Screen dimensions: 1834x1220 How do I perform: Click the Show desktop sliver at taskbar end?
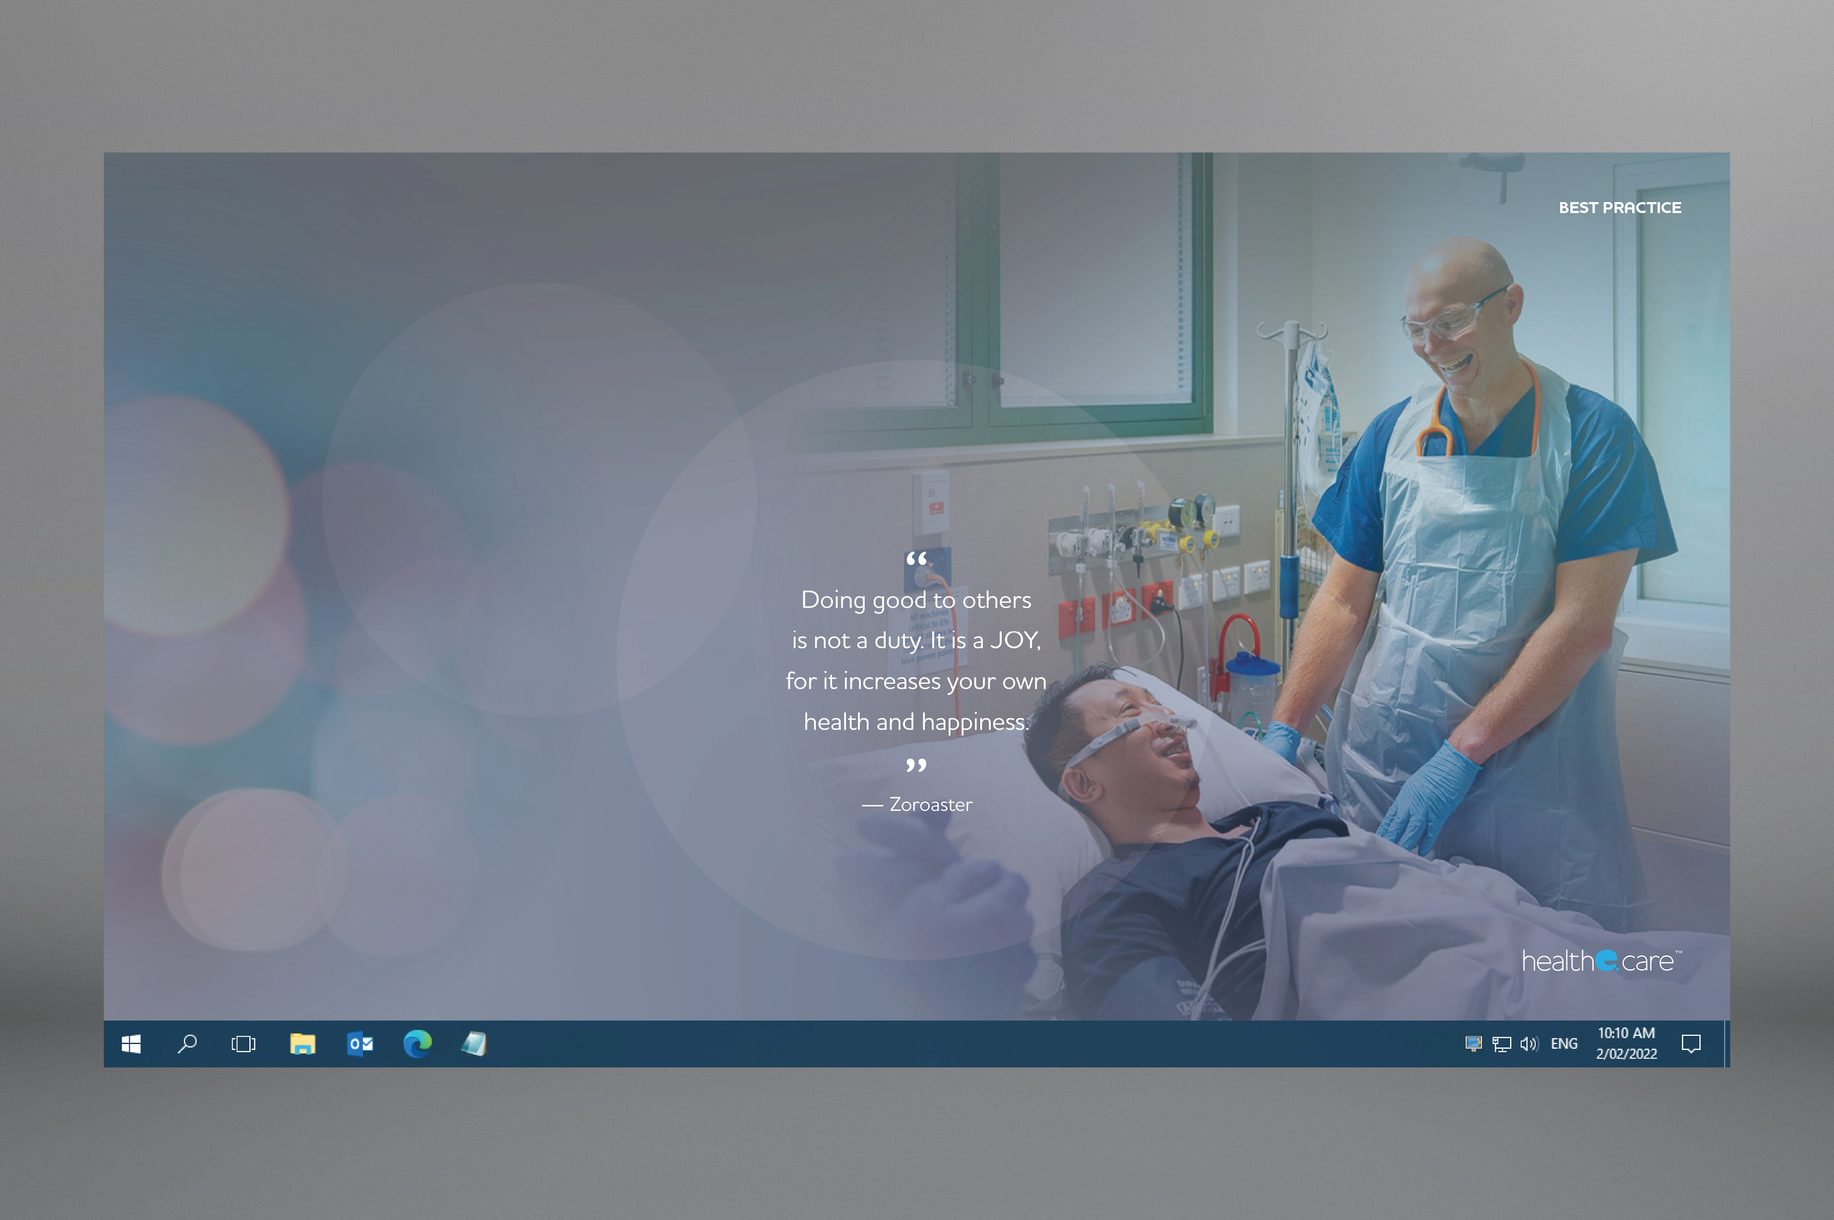click(x=1726, y=1043)
